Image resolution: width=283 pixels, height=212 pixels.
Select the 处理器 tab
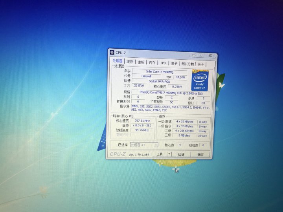click(x=118, y=61)
